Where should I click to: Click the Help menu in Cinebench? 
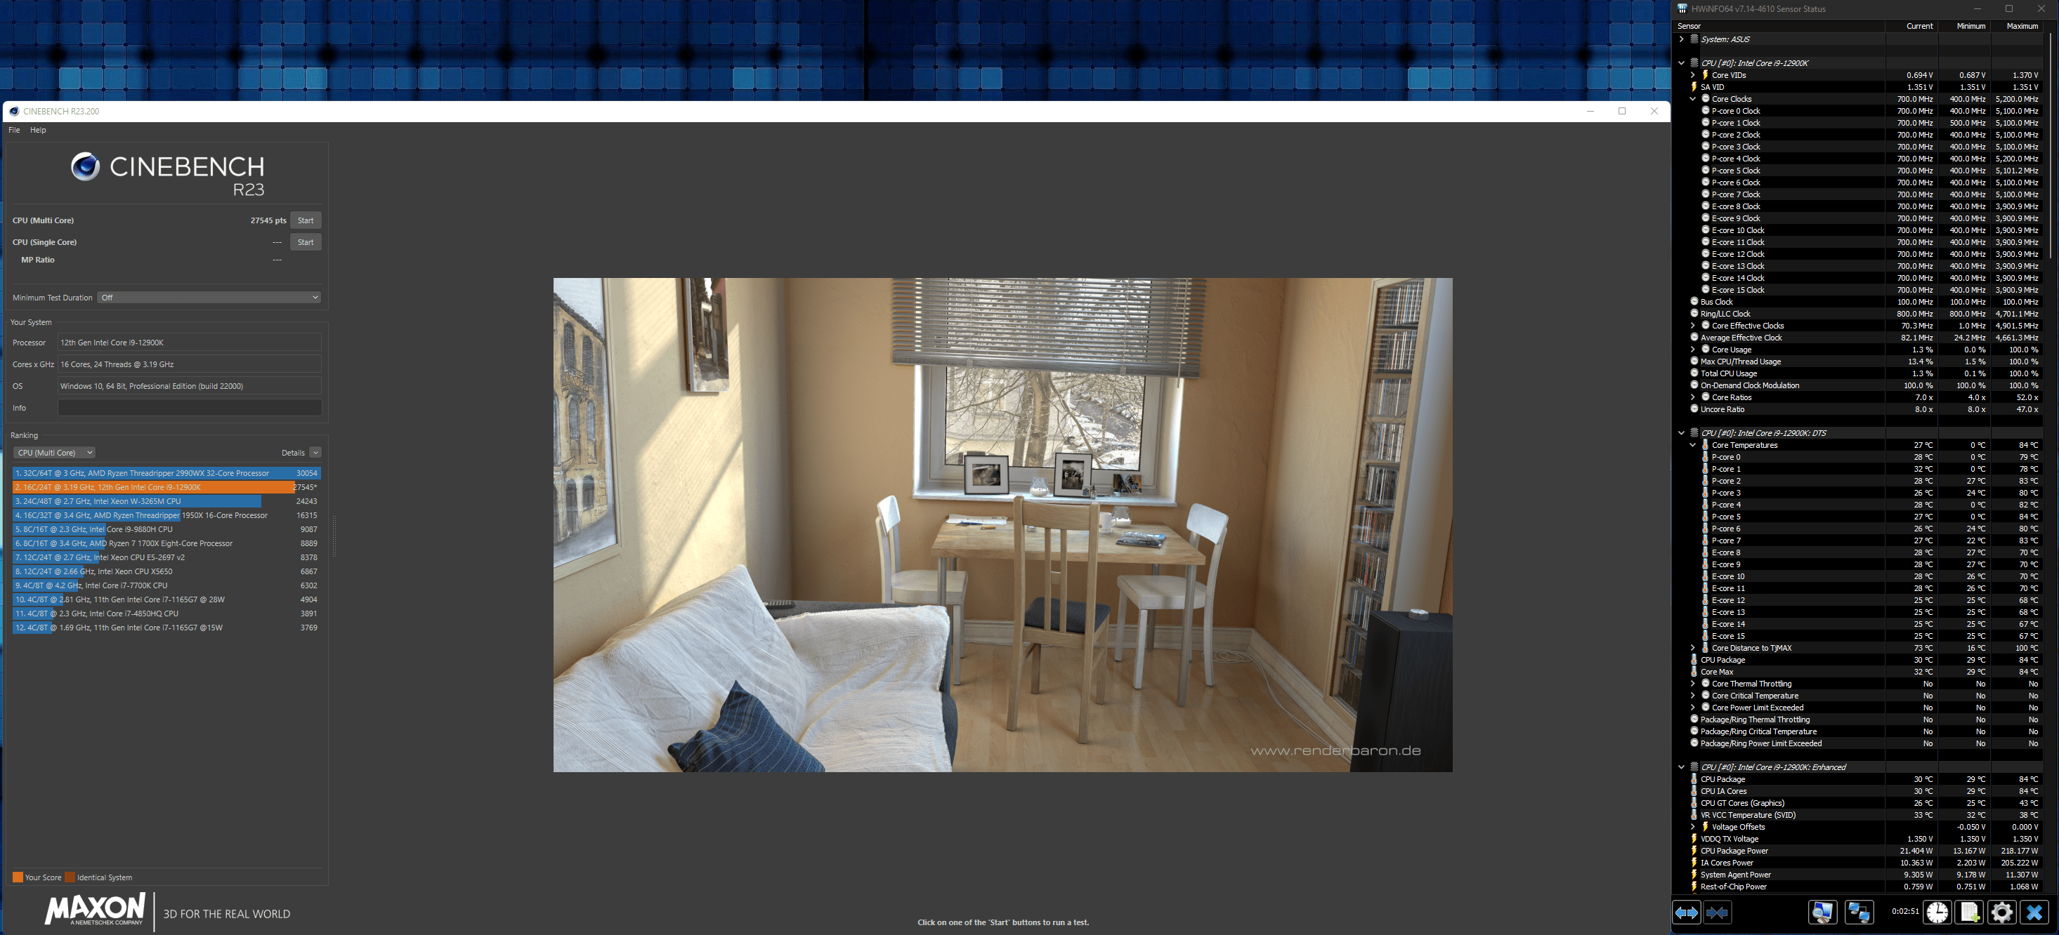(x=37, y=130)
